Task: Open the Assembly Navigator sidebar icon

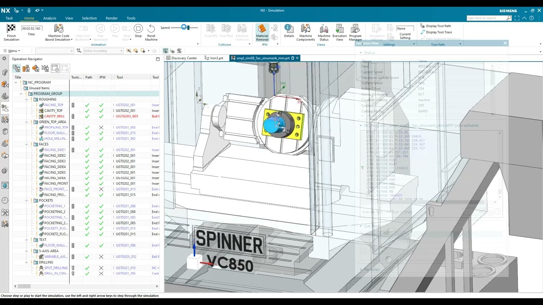Action: [5, 72]
